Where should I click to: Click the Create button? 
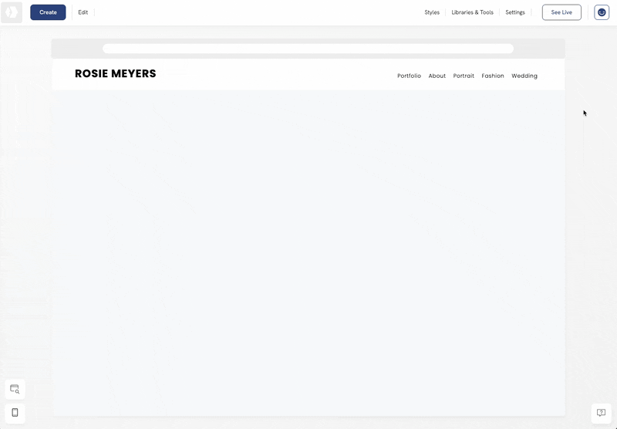coord(48,12)
